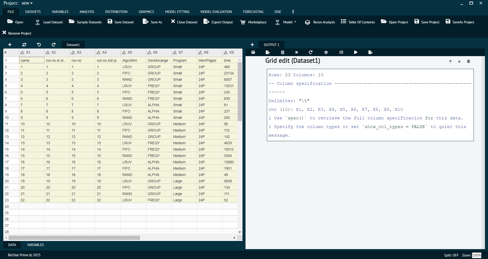Open the MODEL FITTING menu
Image resolution: width=488 pixels, height=259 pixels.
(177, 12)
